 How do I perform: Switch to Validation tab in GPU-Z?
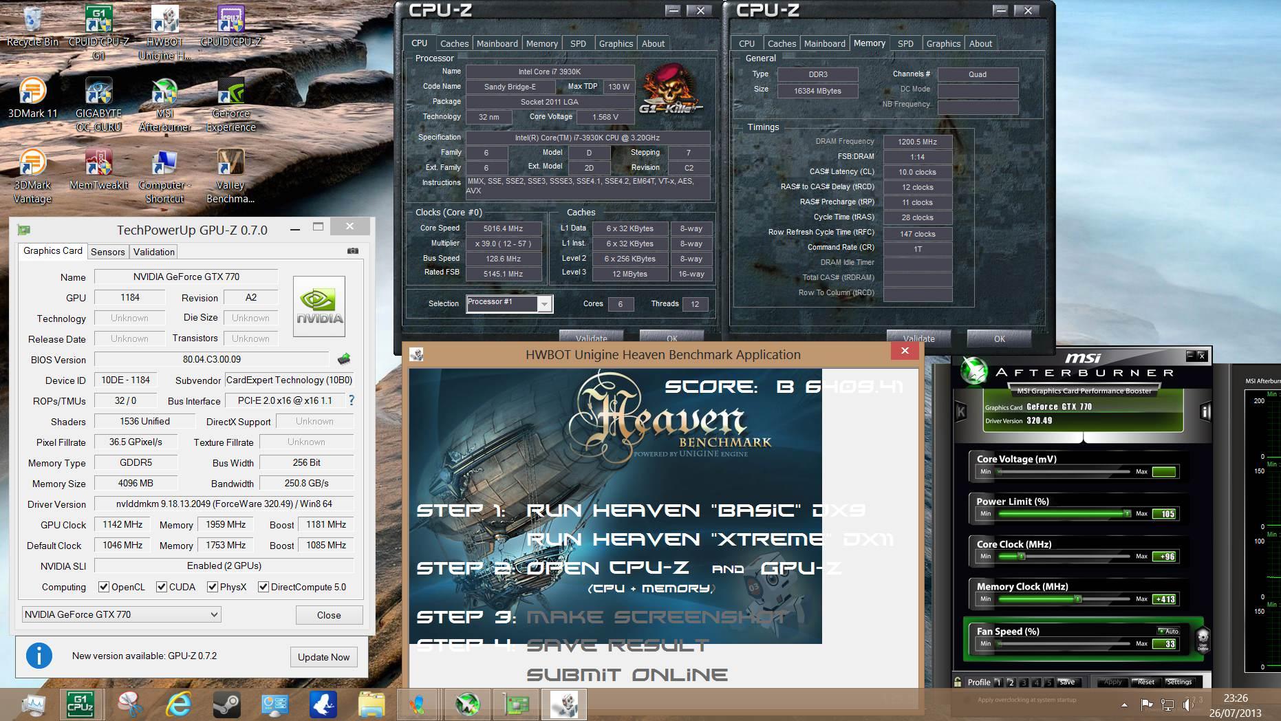point(154,252)
